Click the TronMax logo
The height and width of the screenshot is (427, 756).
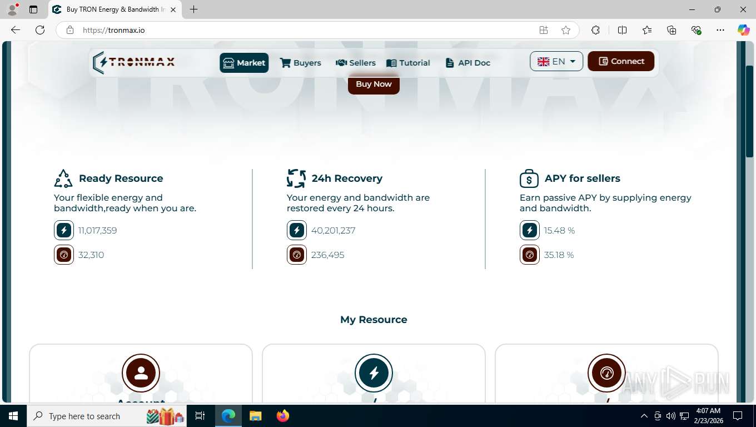pyautogui.click(x=133, y=62)
